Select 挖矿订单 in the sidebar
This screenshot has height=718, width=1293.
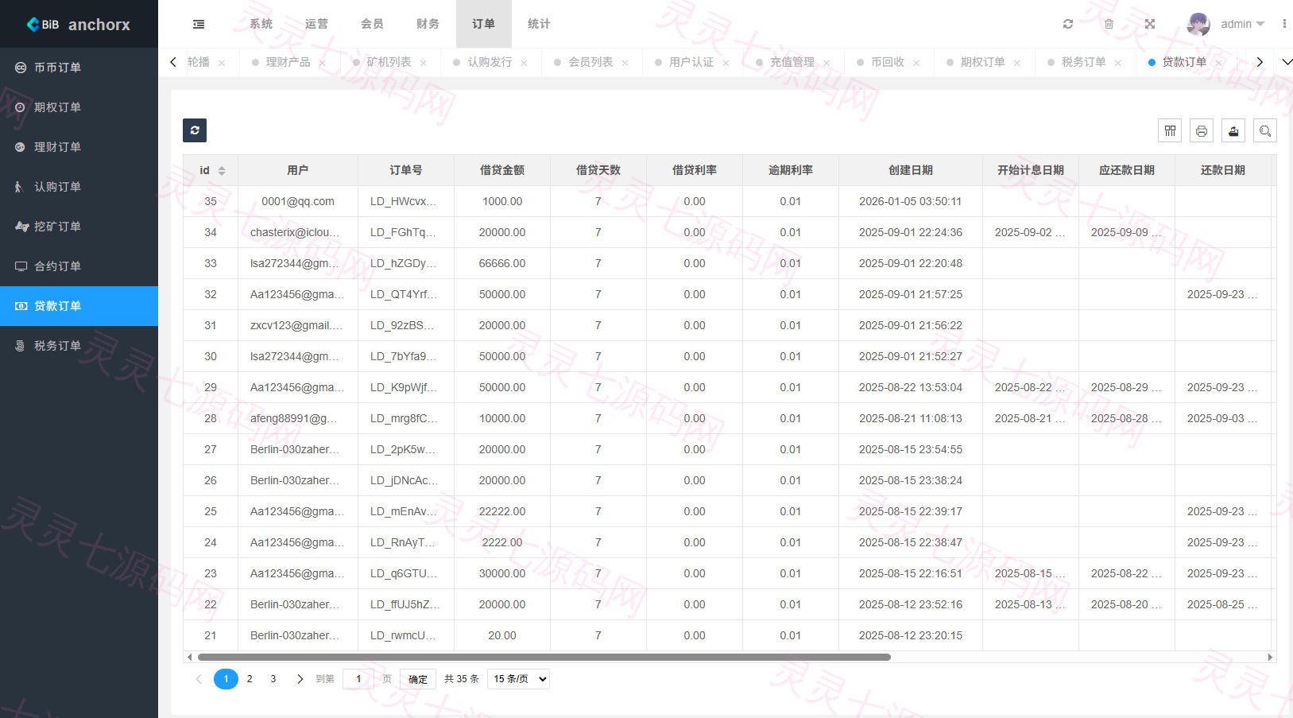point(79,227)
